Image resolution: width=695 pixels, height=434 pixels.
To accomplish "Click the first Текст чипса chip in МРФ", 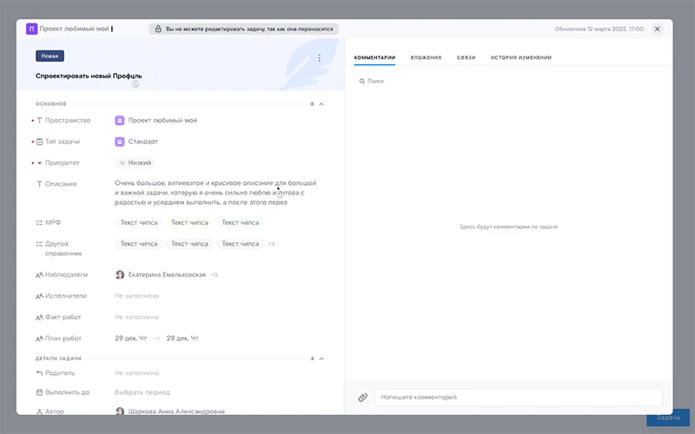I will pos(139,222).
